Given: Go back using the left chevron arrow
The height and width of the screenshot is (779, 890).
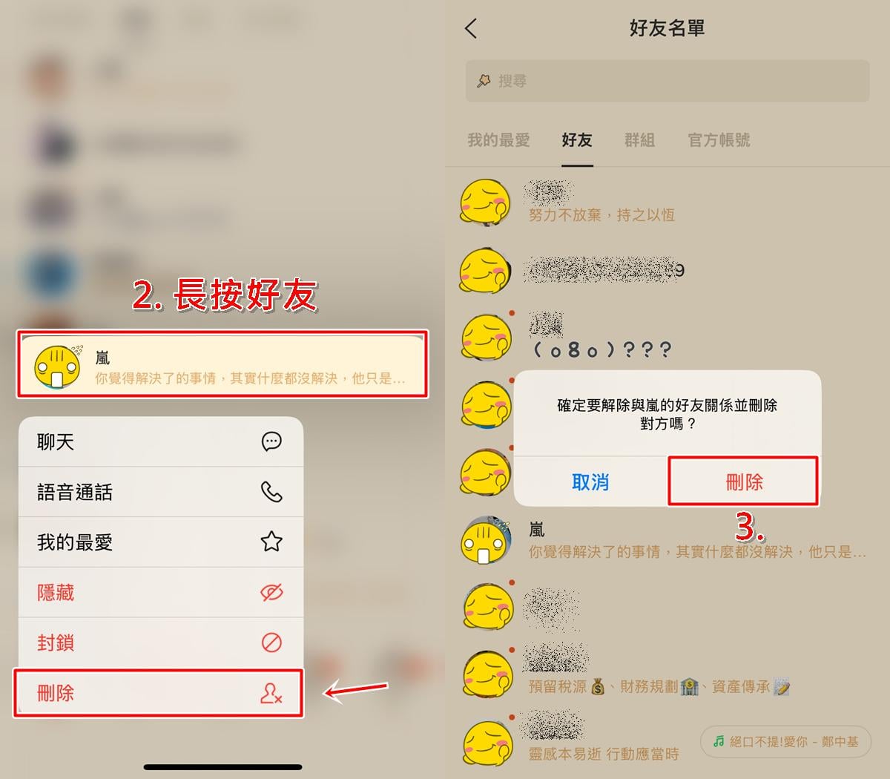Looking at the screenshot, I should [471, 29].
